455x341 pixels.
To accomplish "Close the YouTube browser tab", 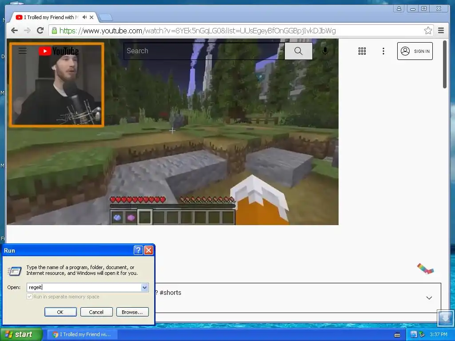I will tap(92, 17).
